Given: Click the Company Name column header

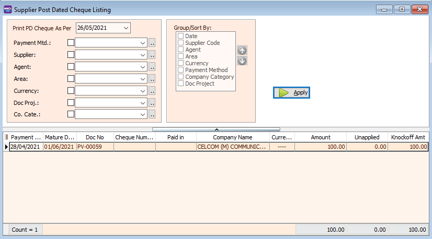Looking at the screenshot, I should tap(233, 137).
